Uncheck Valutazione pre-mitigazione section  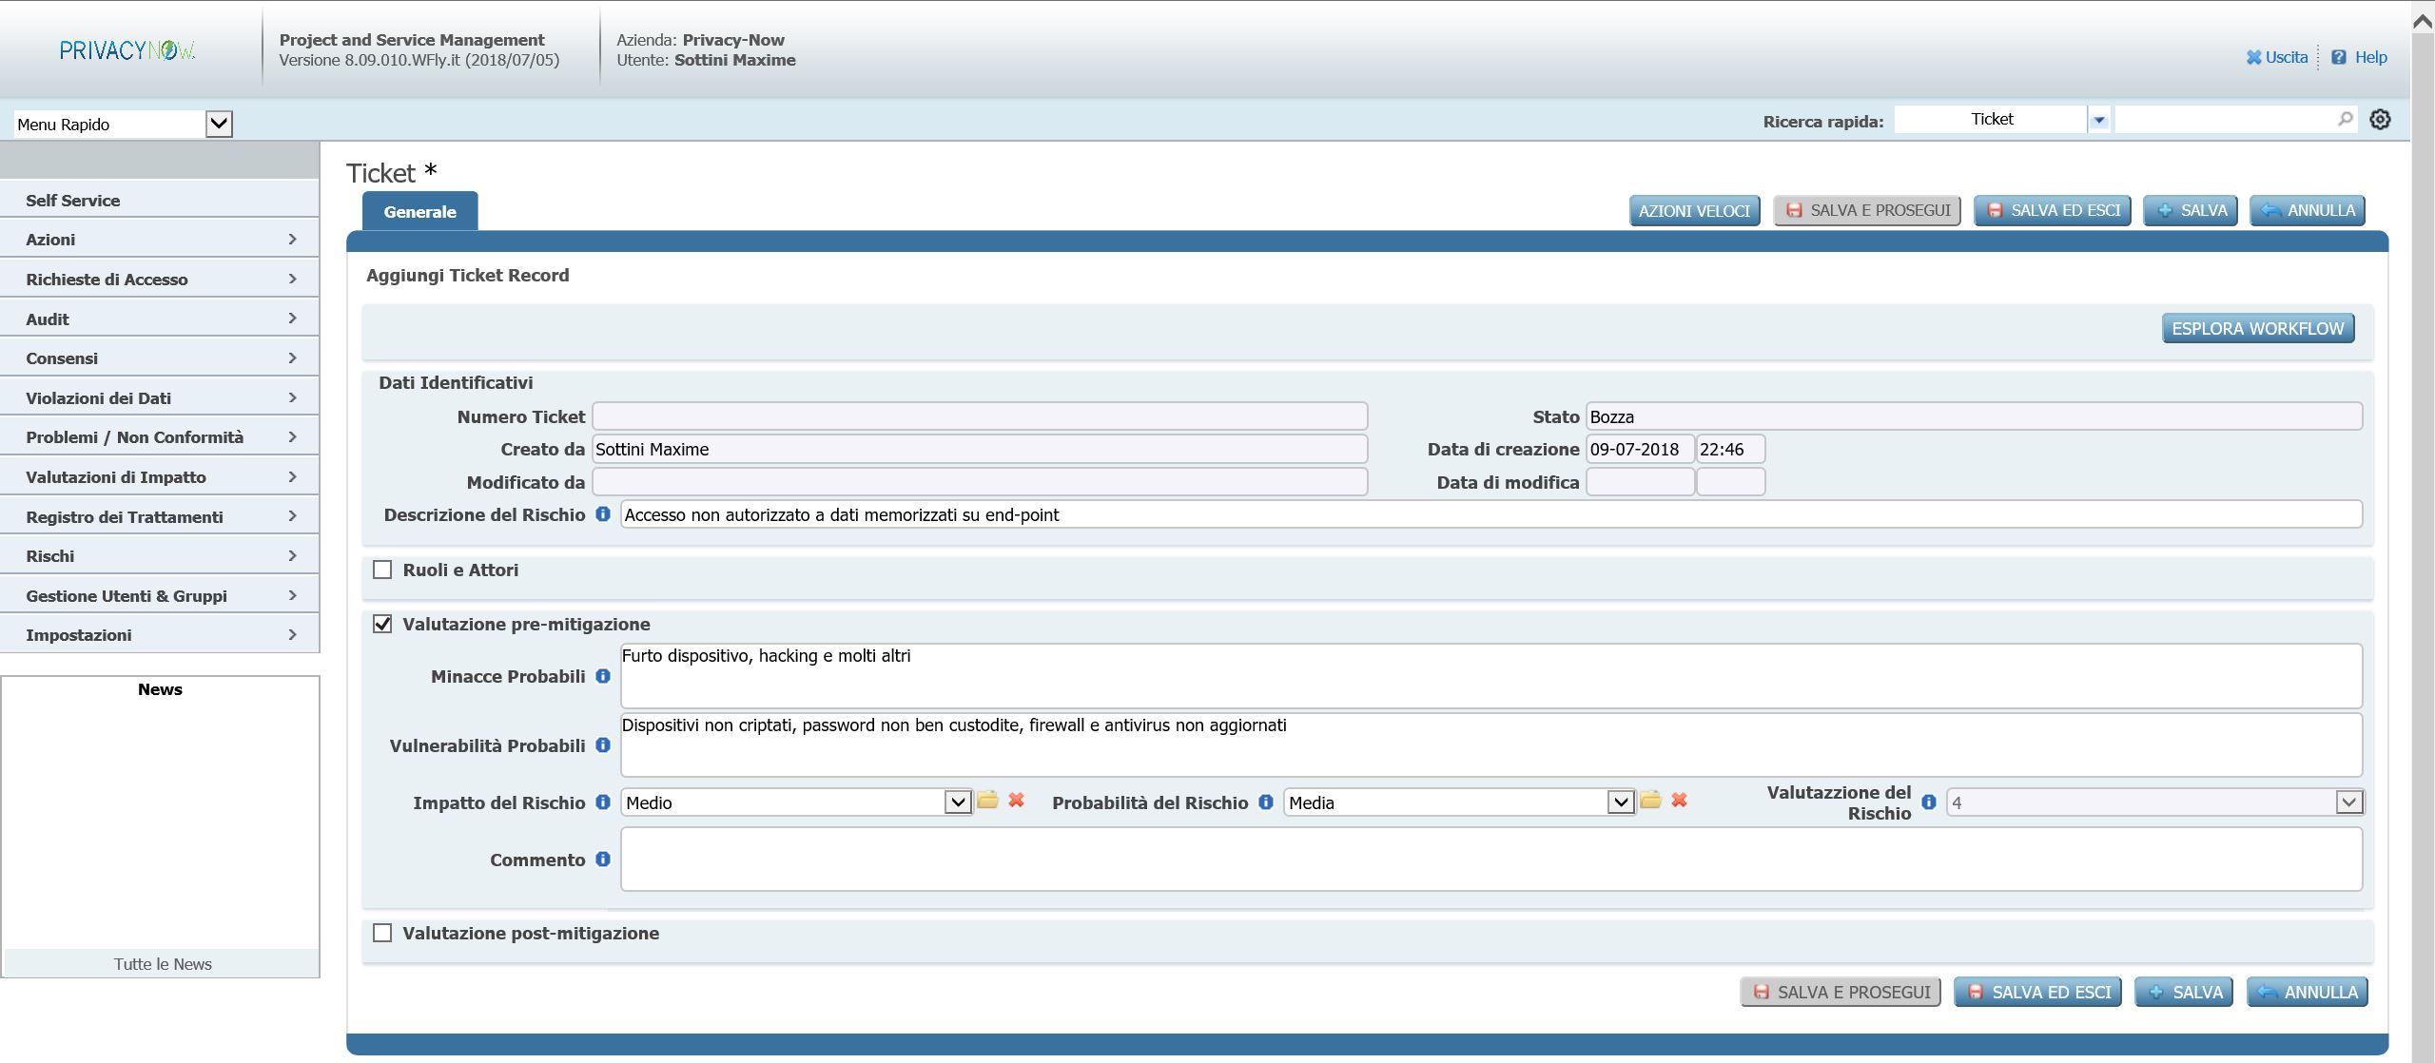[x=382, y=624]
